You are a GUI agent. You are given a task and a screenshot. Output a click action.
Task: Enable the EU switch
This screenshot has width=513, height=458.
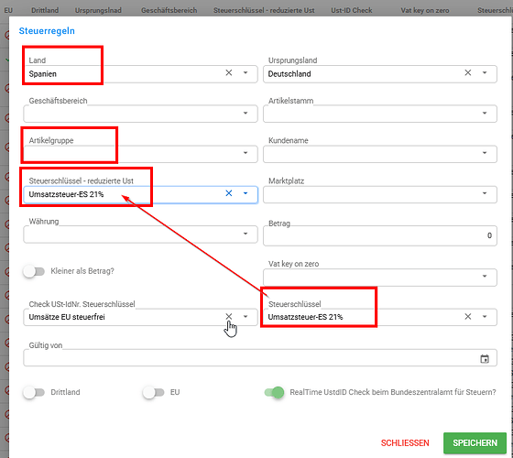tap(154, 392)
